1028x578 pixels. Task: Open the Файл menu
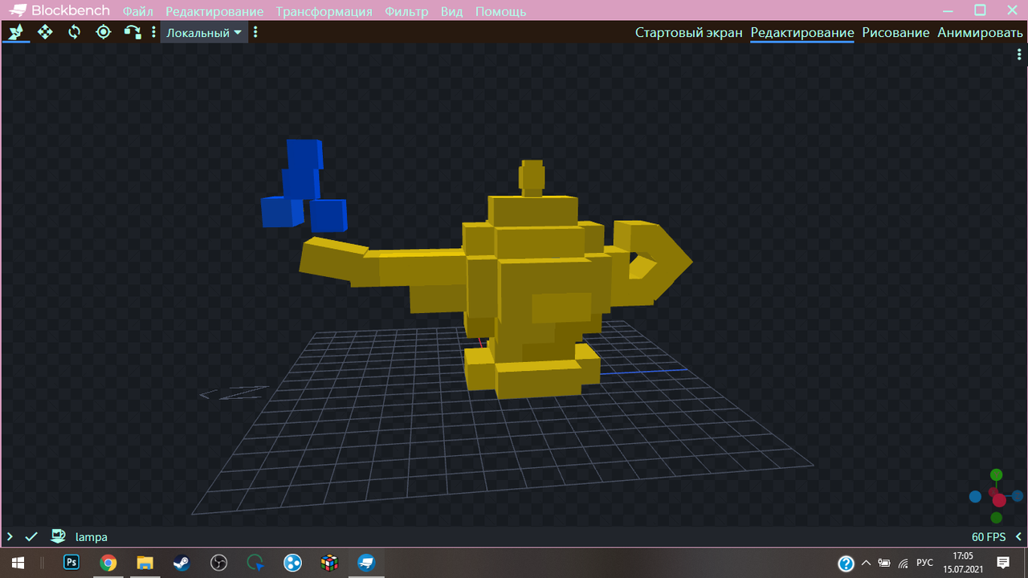137,11
